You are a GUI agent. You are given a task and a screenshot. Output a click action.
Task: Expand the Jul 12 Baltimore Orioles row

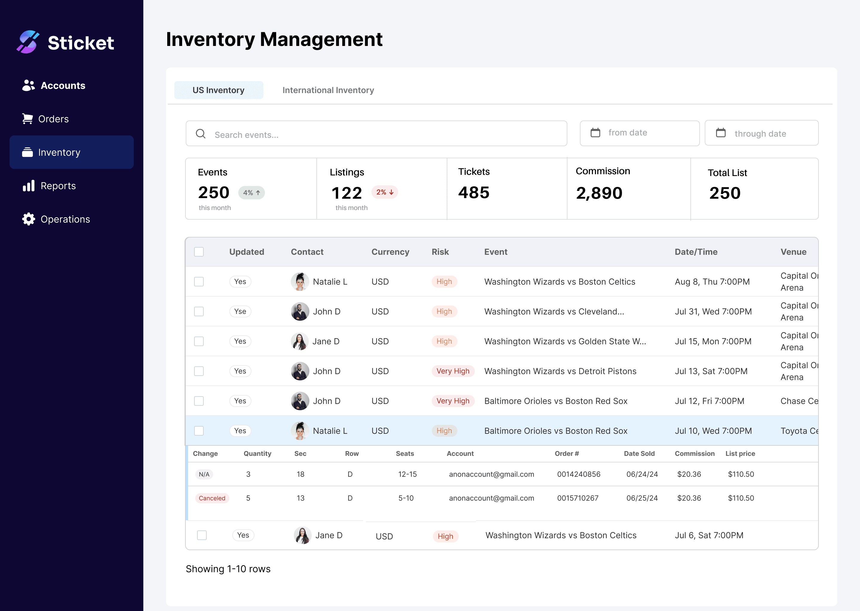pos(555,401)
